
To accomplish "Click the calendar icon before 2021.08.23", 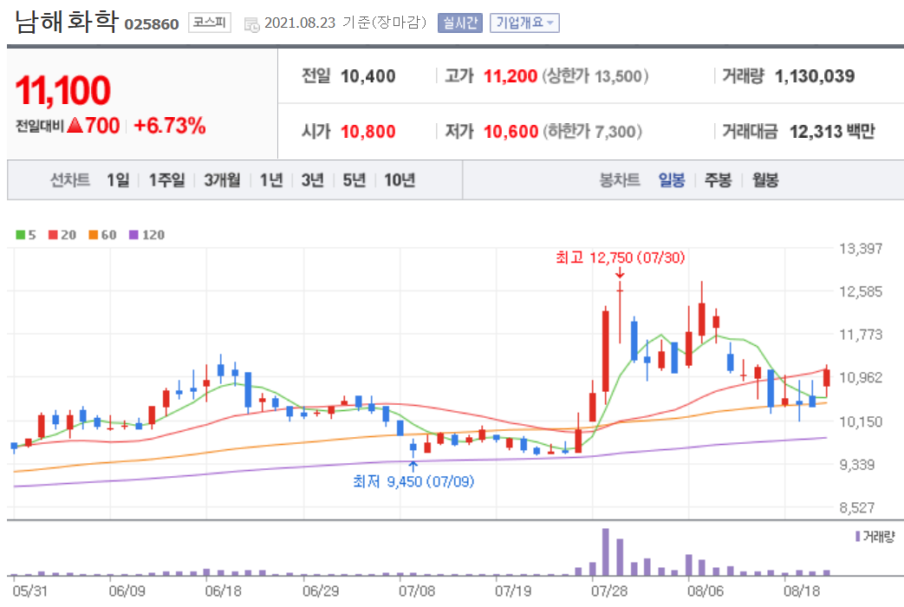I will point(251,24).
